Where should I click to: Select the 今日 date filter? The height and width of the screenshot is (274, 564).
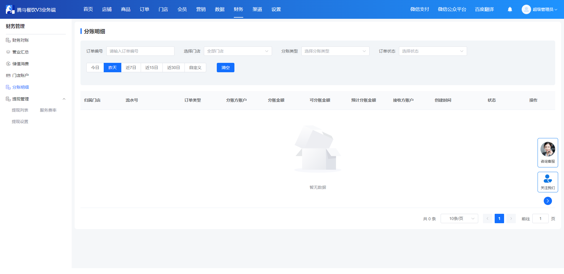(95, 68)
